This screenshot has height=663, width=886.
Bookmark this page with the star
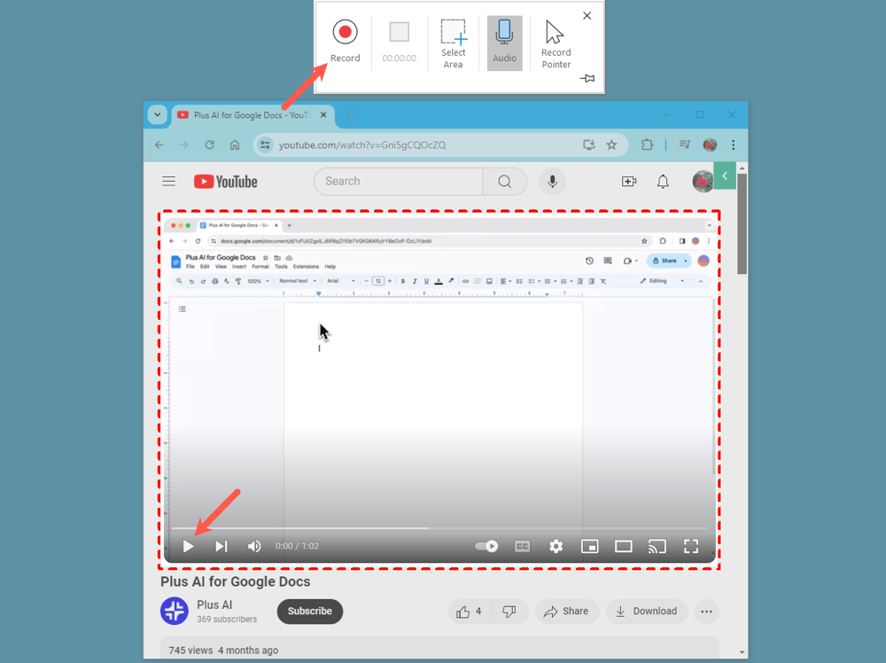click(611, 145)
